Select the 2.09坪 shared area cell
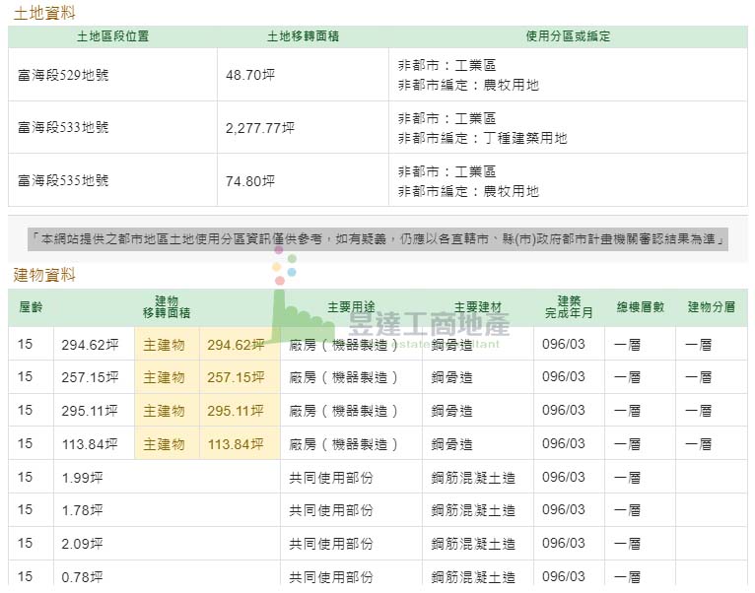Image resolution: width=755 pixels, height=593 pixels. coord(82,544)
